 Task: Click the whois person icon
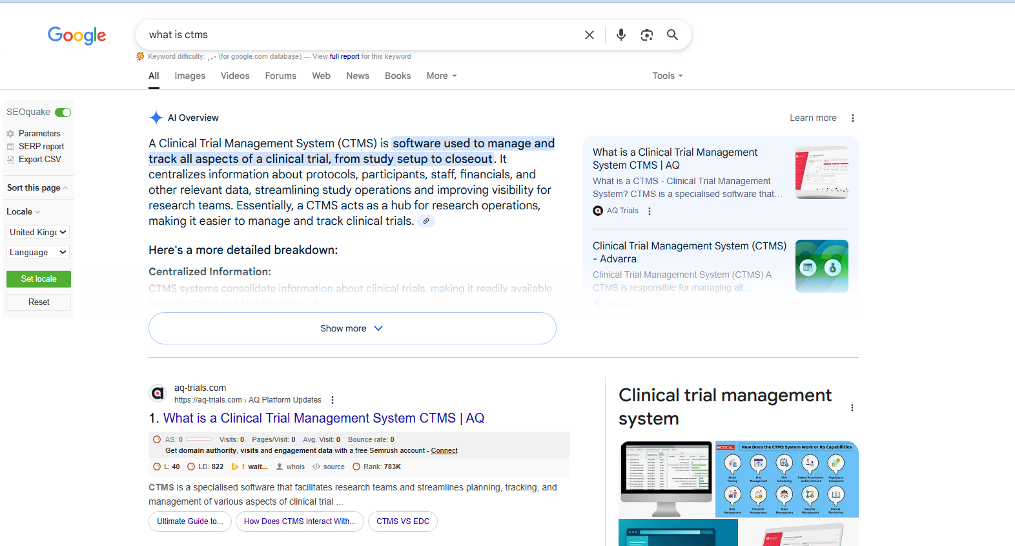pyautogui.click(x=280, y=467)
